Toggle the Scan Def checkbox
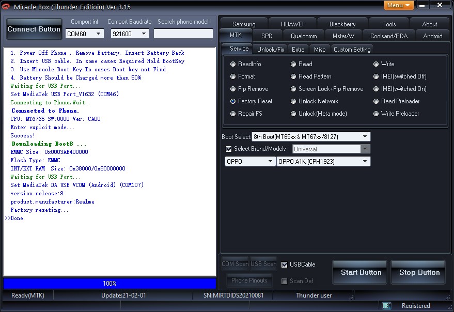The image size is (454, 312). point(284,281)
